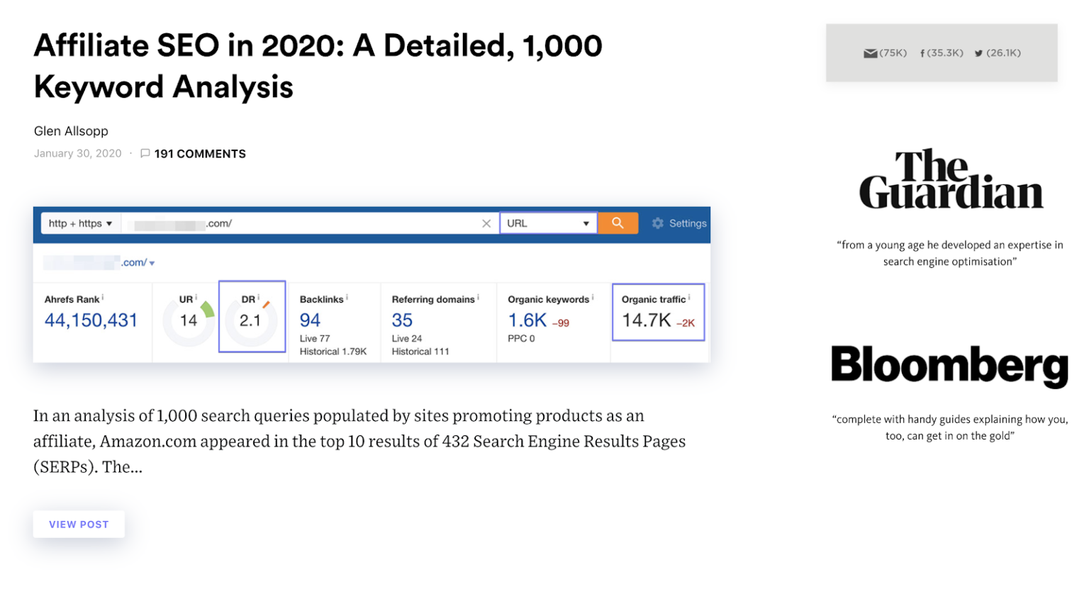Click the Glen Allsopp author name
The image size is (1089, 589).
pos(71,131)
